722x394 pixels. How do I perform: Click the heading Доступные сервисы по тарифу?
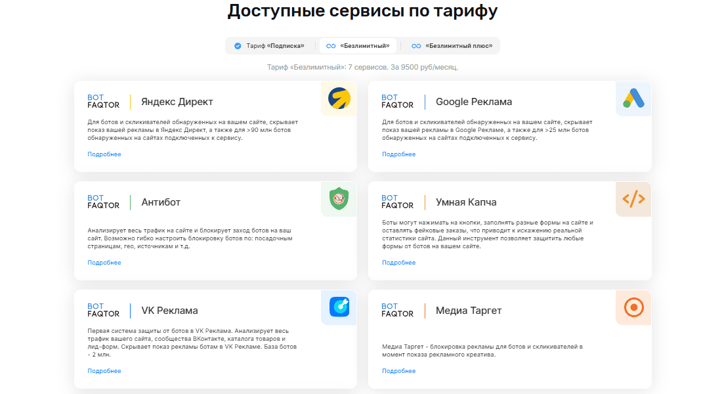(x=362, y=11)
